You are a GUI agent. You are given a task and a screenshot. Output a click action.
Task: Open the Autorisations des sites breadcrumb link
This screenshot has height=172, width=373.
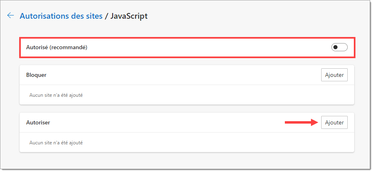61,16
